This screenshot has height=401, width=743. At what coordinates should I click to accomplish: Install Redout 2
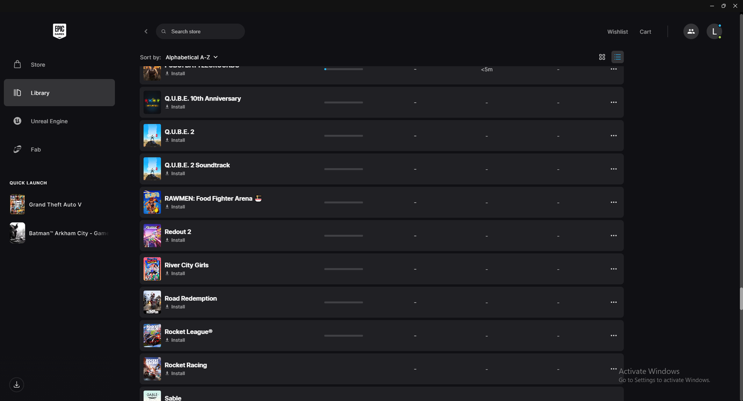175,240
